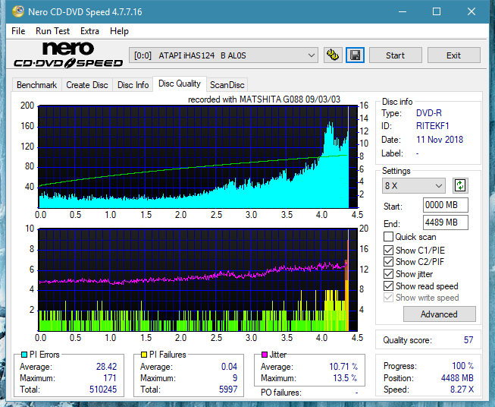
Task: Click the PI Errors top graph area
Action: pyautogui.click(x=198, y=157)
